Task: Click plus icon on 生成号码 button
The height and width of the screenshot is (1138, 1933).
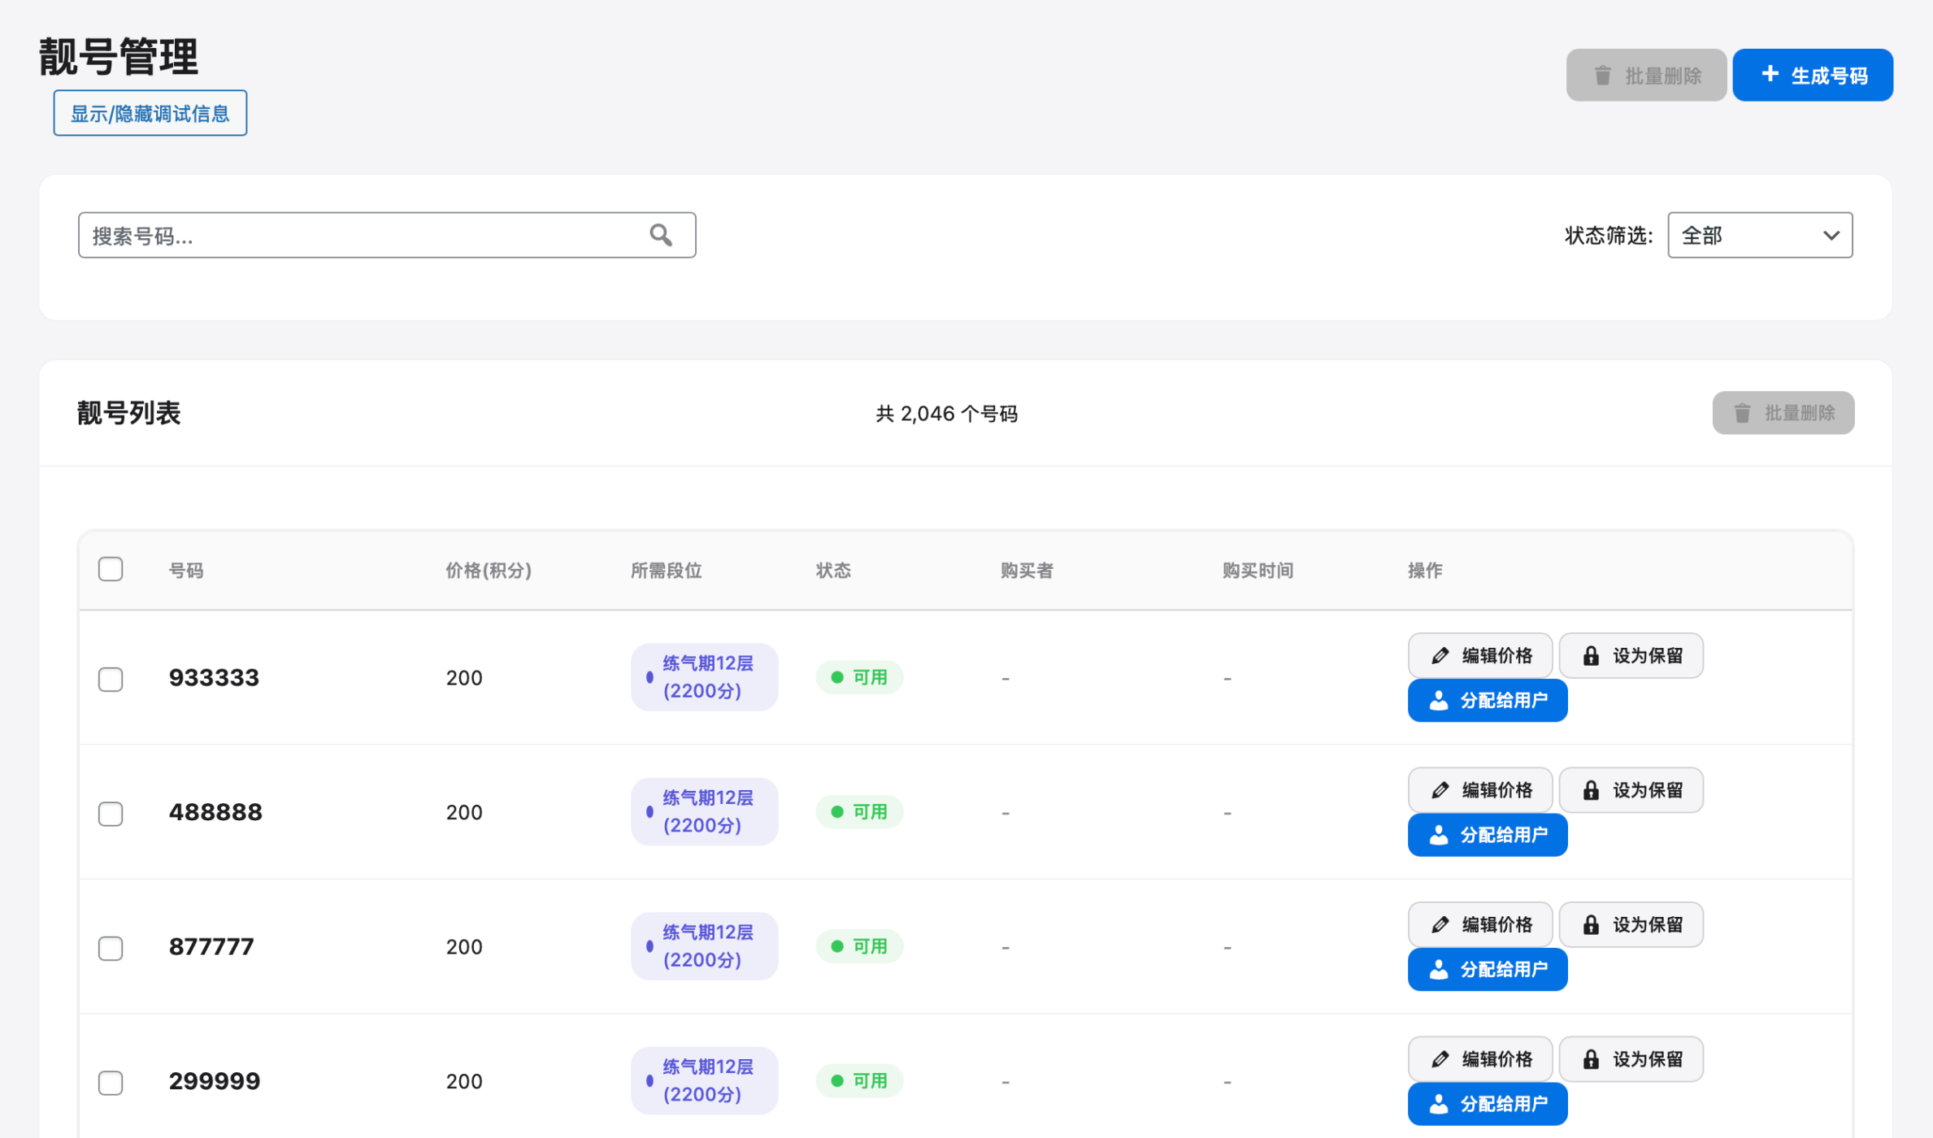Action: (1770, 74)
